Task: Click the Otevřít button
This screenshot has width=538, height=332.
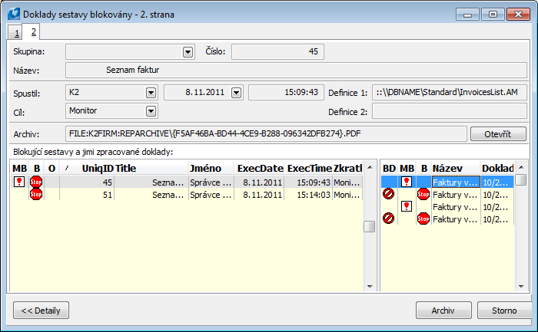Action: [x=498, y=134]
